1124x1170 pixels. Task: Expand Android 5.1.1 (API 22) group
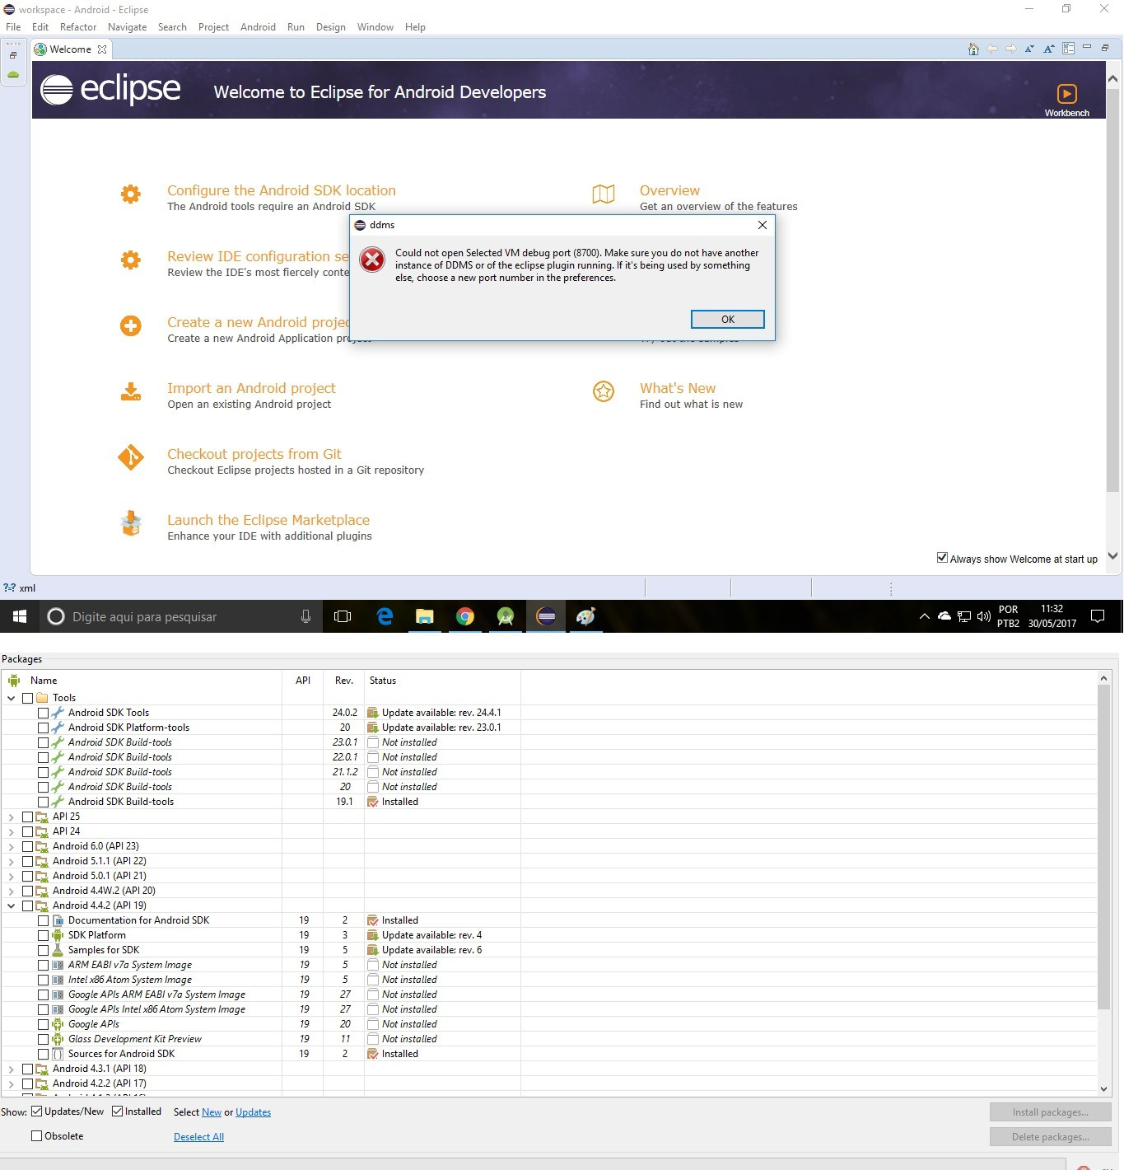[12, 861]
